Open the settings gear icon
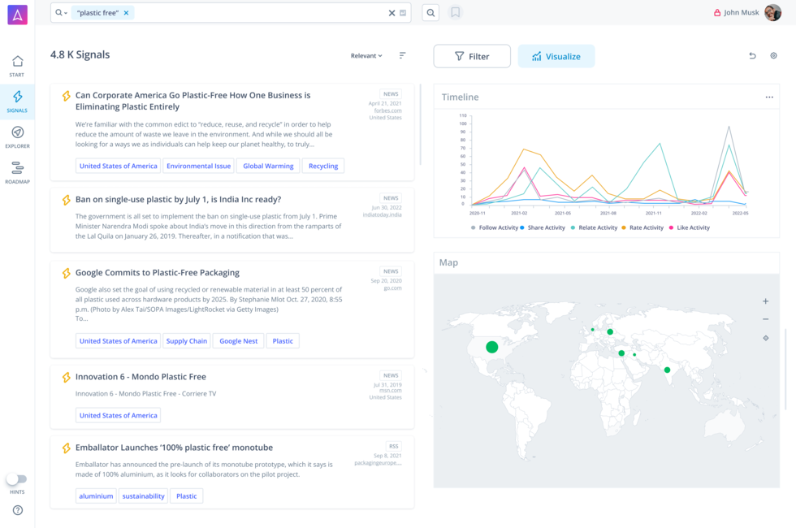This screenshot has width=796, height=528. pos(773,56)
